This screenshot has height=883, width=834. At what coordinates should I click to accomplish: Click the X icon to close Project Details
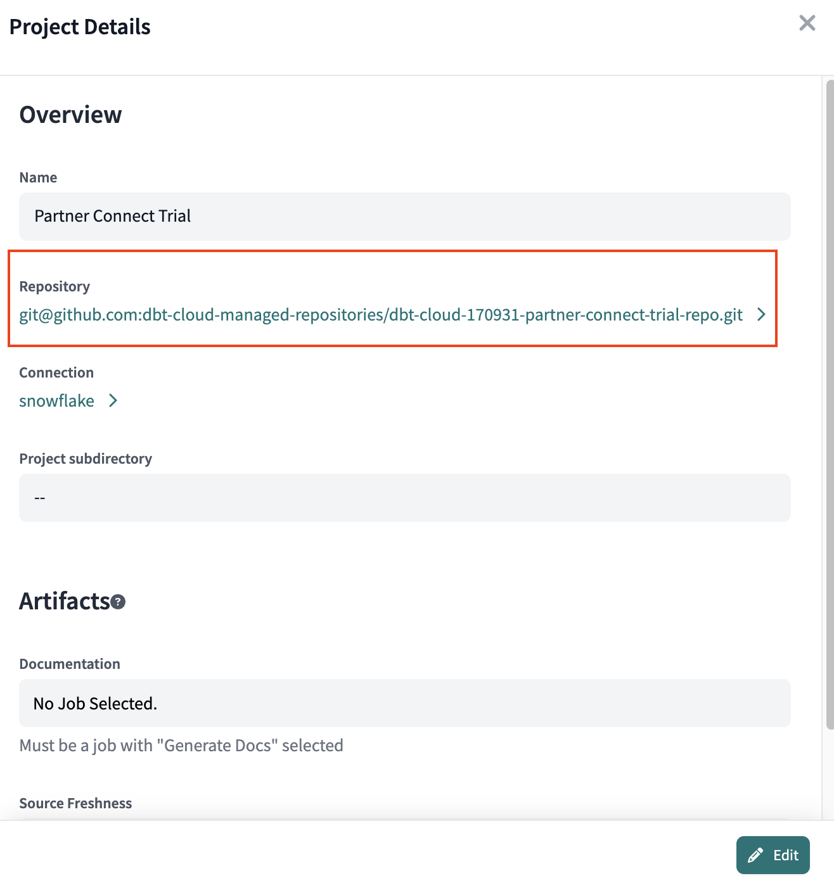[x=806, y=23]
